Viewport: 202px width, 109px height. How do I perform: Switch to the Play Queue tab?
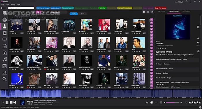(161, 11)
